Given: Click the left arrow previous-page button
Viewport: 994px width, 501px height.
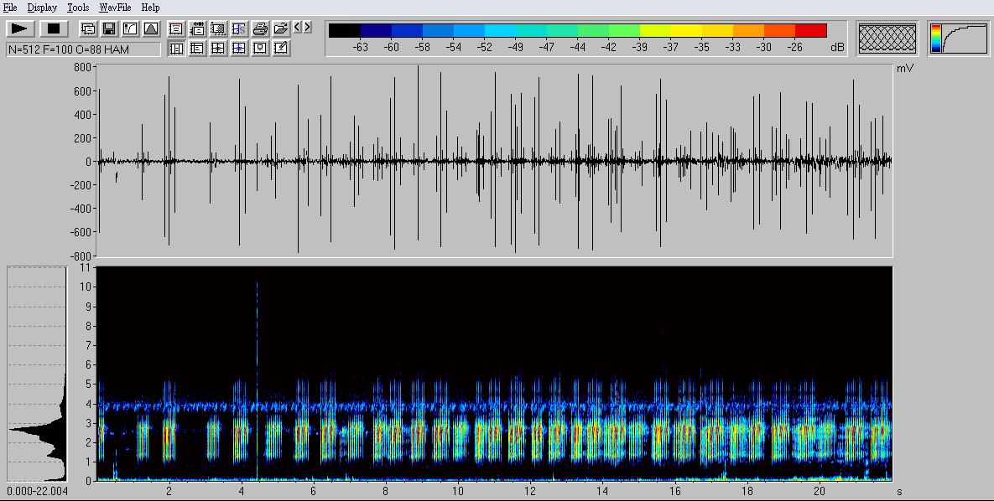Looking at the screenshot, I should 298,28.
